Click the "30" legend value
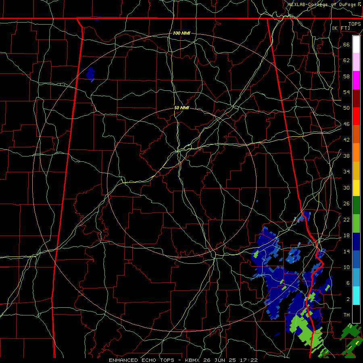Image resolution: width=363 pixels, height=363 pixels. pyautogui.click(x=346, y=188)
